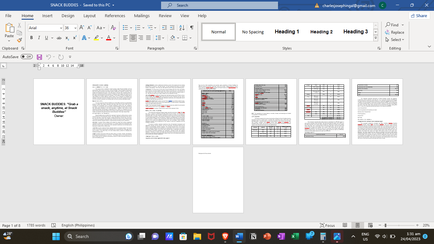
Task: Toggle Italic formatting
Action: coord(39,38)
